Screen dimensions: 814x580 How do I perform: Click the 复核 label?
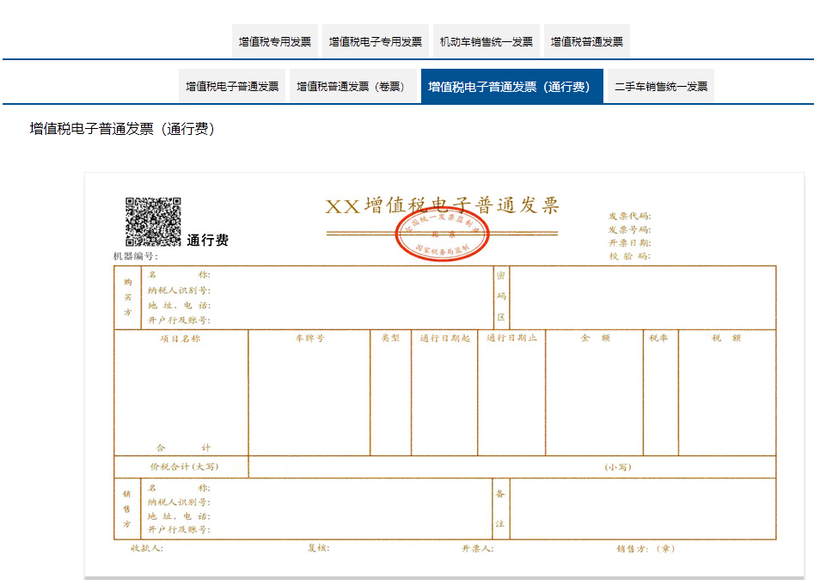click(x=318, y=547)
